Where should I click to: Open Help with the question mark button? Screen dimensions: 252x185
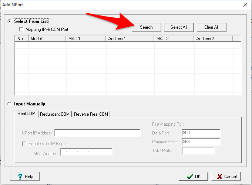click(25, 177)
